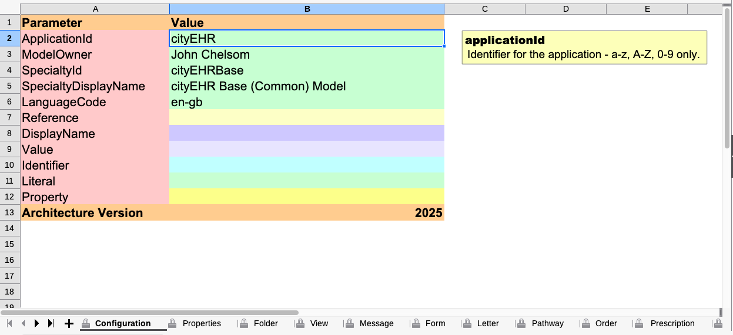Switch to the Configuration sheet tab
This screenshot has width=733, height=335.
coord(123,323)
